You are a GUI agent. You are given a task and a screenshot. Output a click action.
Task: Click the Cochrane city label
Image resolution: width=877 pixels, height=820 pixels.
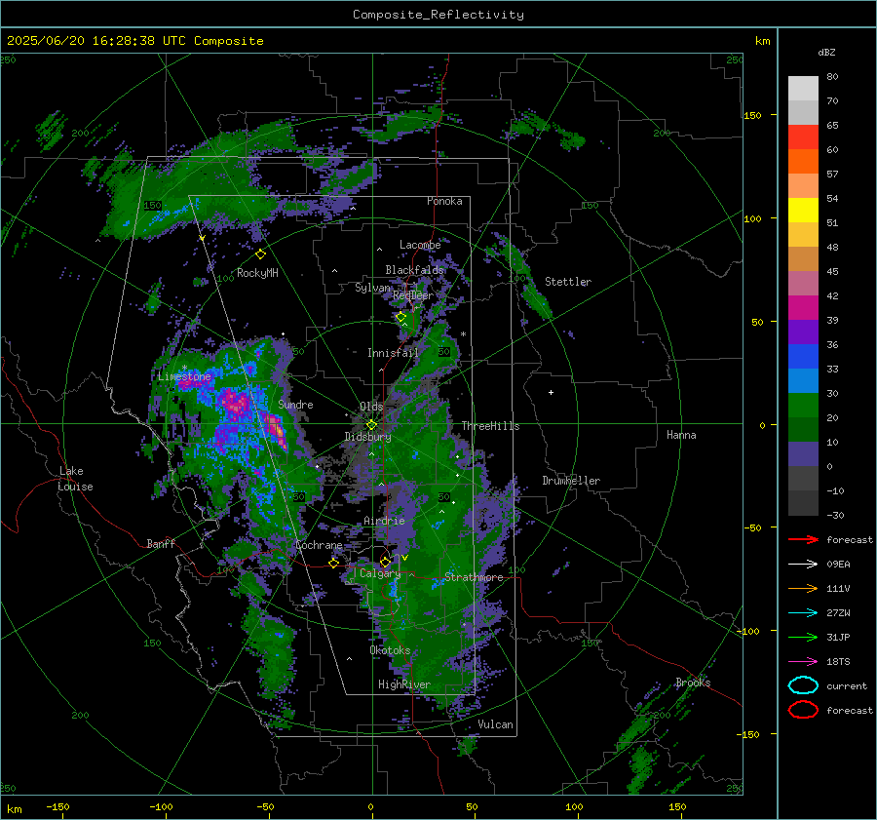click(319, 545)
